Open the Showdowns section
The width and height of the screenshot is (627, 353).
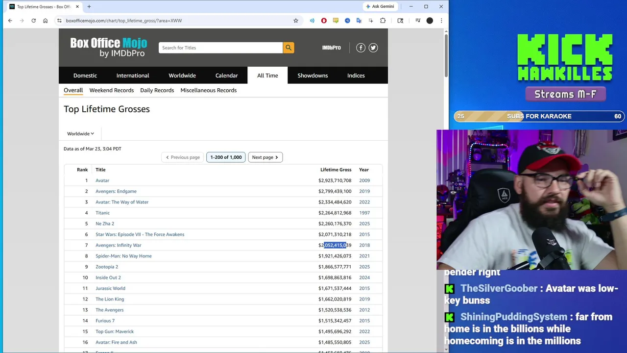[313, 76]
